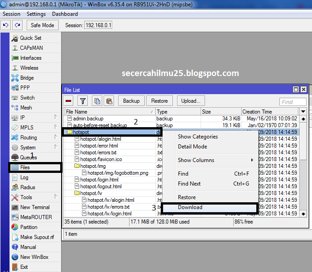
Task: Click the Find field in File List
Action: click(293, 102)
